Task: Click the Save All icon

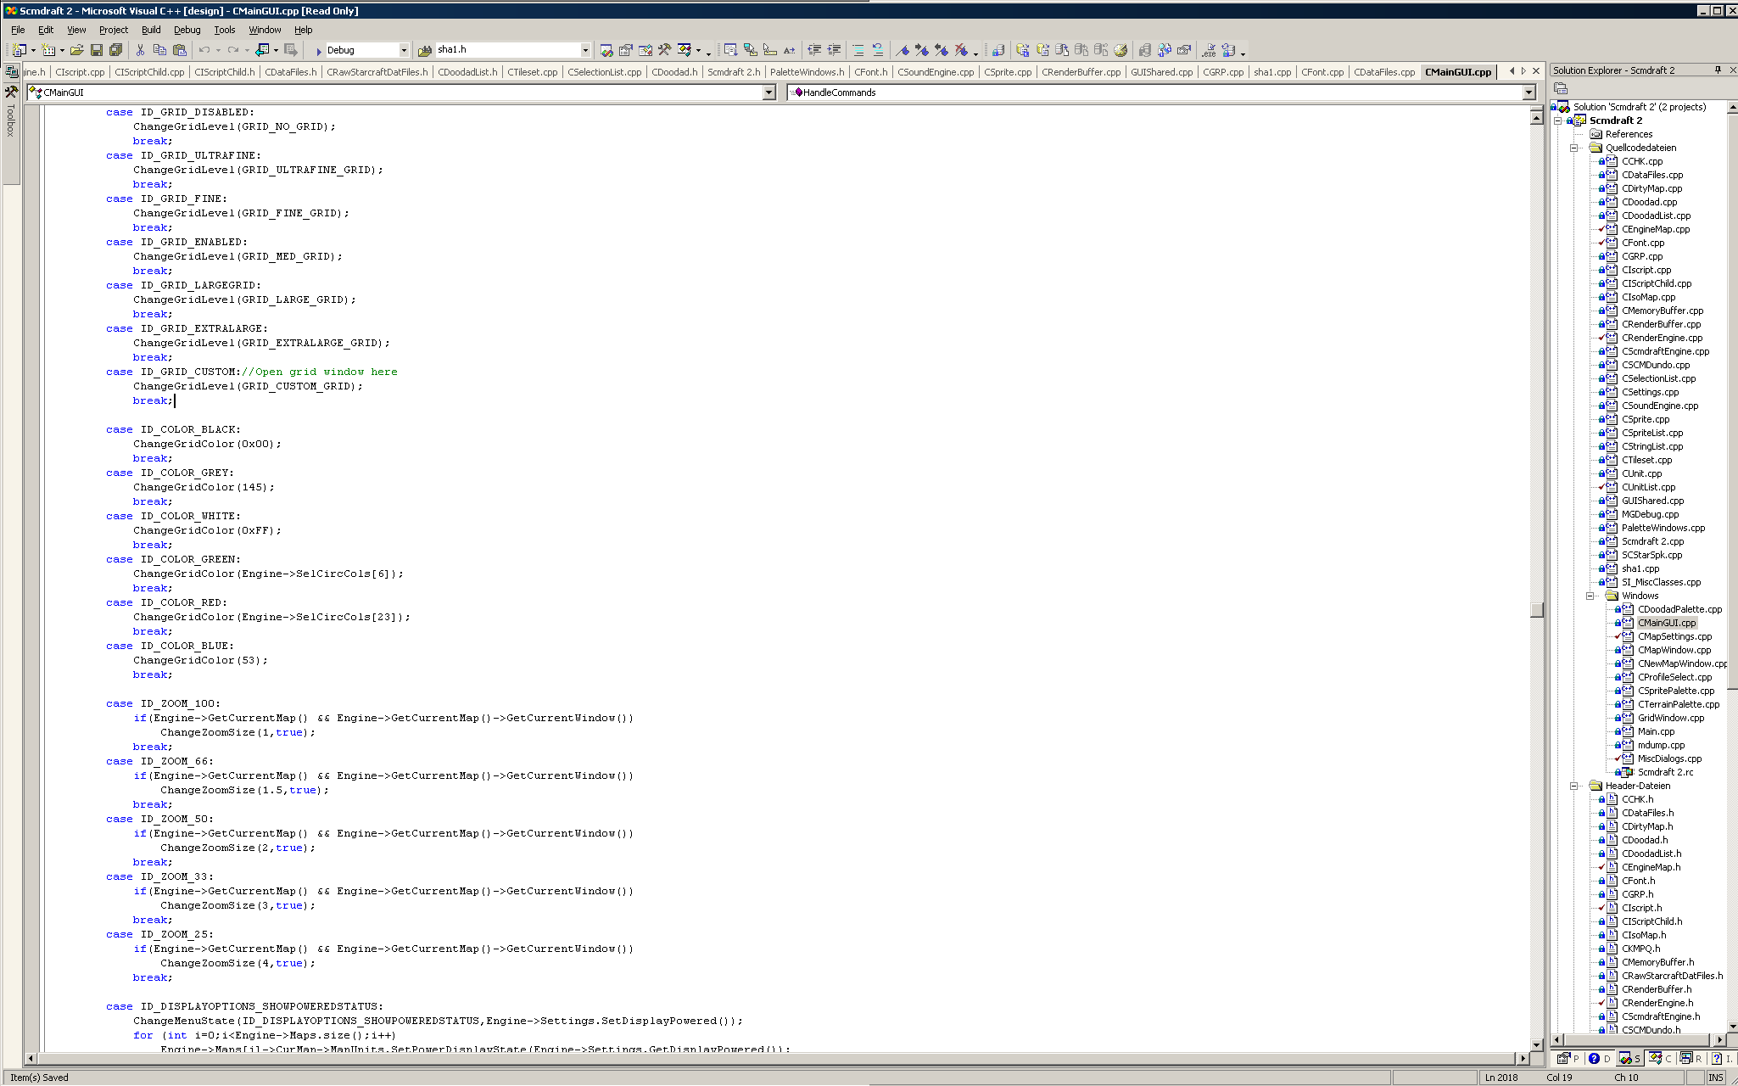Action: click(x=115, y=50)
